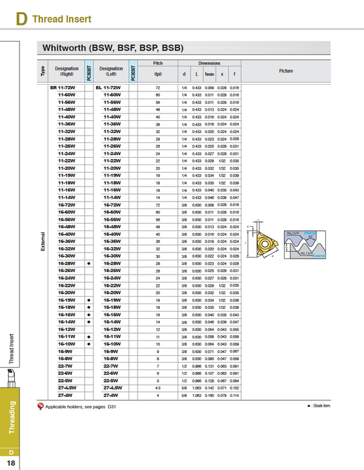This screenshot has height=470, width=364.
Task: Click the Whitworth thread profile diagram
Action: (x=305, y=244)
